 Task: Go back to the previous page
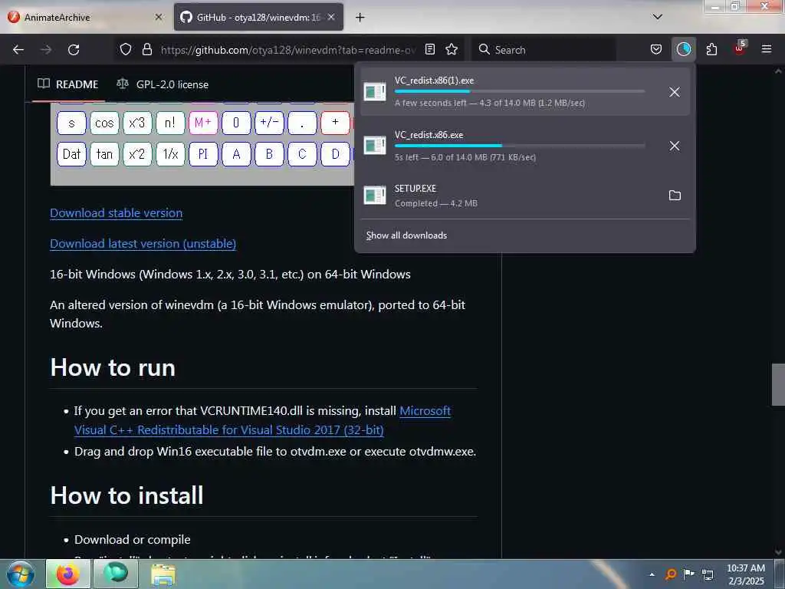tap(18, 50)
